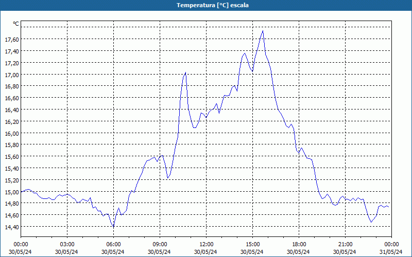Click the highest peak of the temperature curve
Viewport: 412px width, 257px height.
click(263, 31)
